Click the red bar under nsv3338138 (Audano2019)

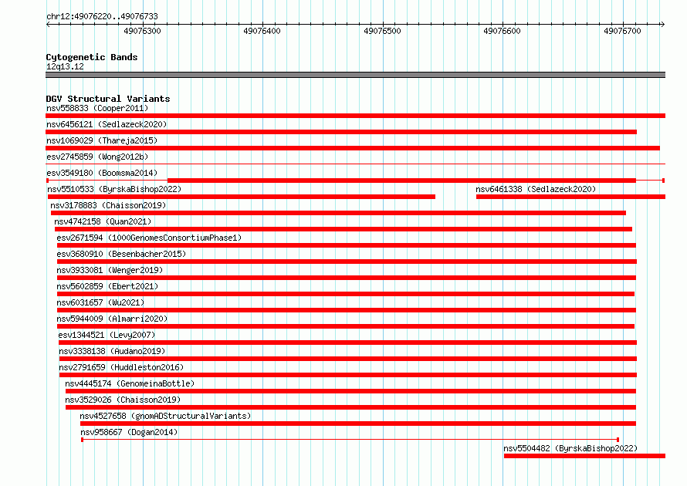pos(348,359)
